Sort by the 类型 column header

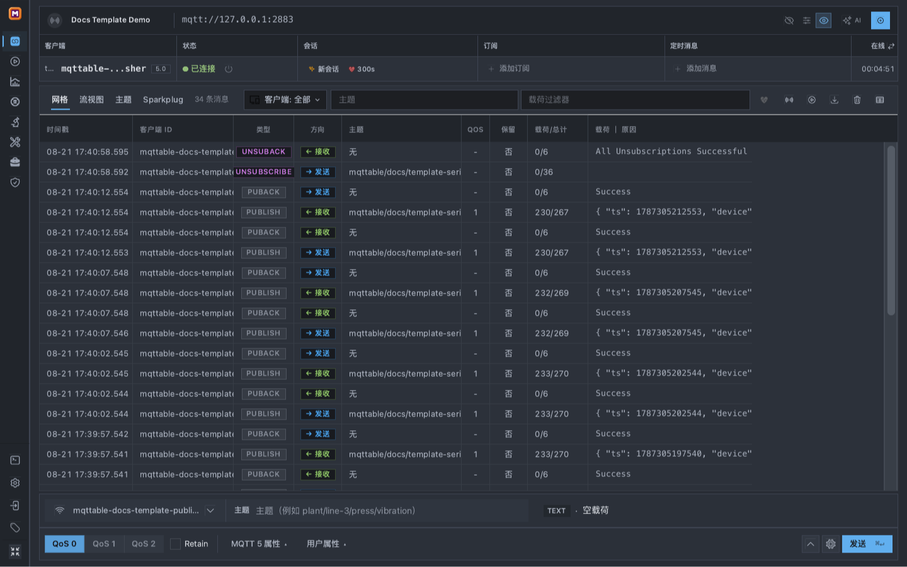[263, 130]
